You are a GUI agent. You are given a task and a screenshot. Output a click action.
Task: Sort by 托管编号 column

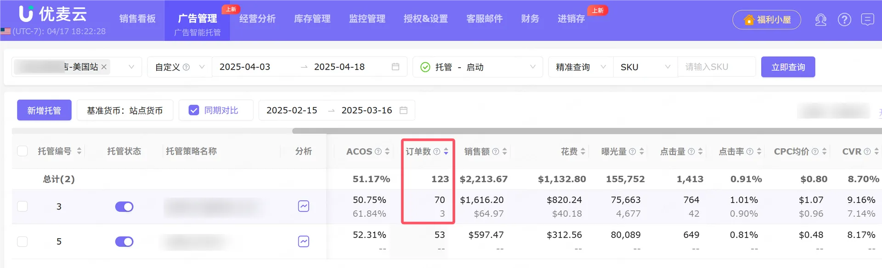(79, 151)
